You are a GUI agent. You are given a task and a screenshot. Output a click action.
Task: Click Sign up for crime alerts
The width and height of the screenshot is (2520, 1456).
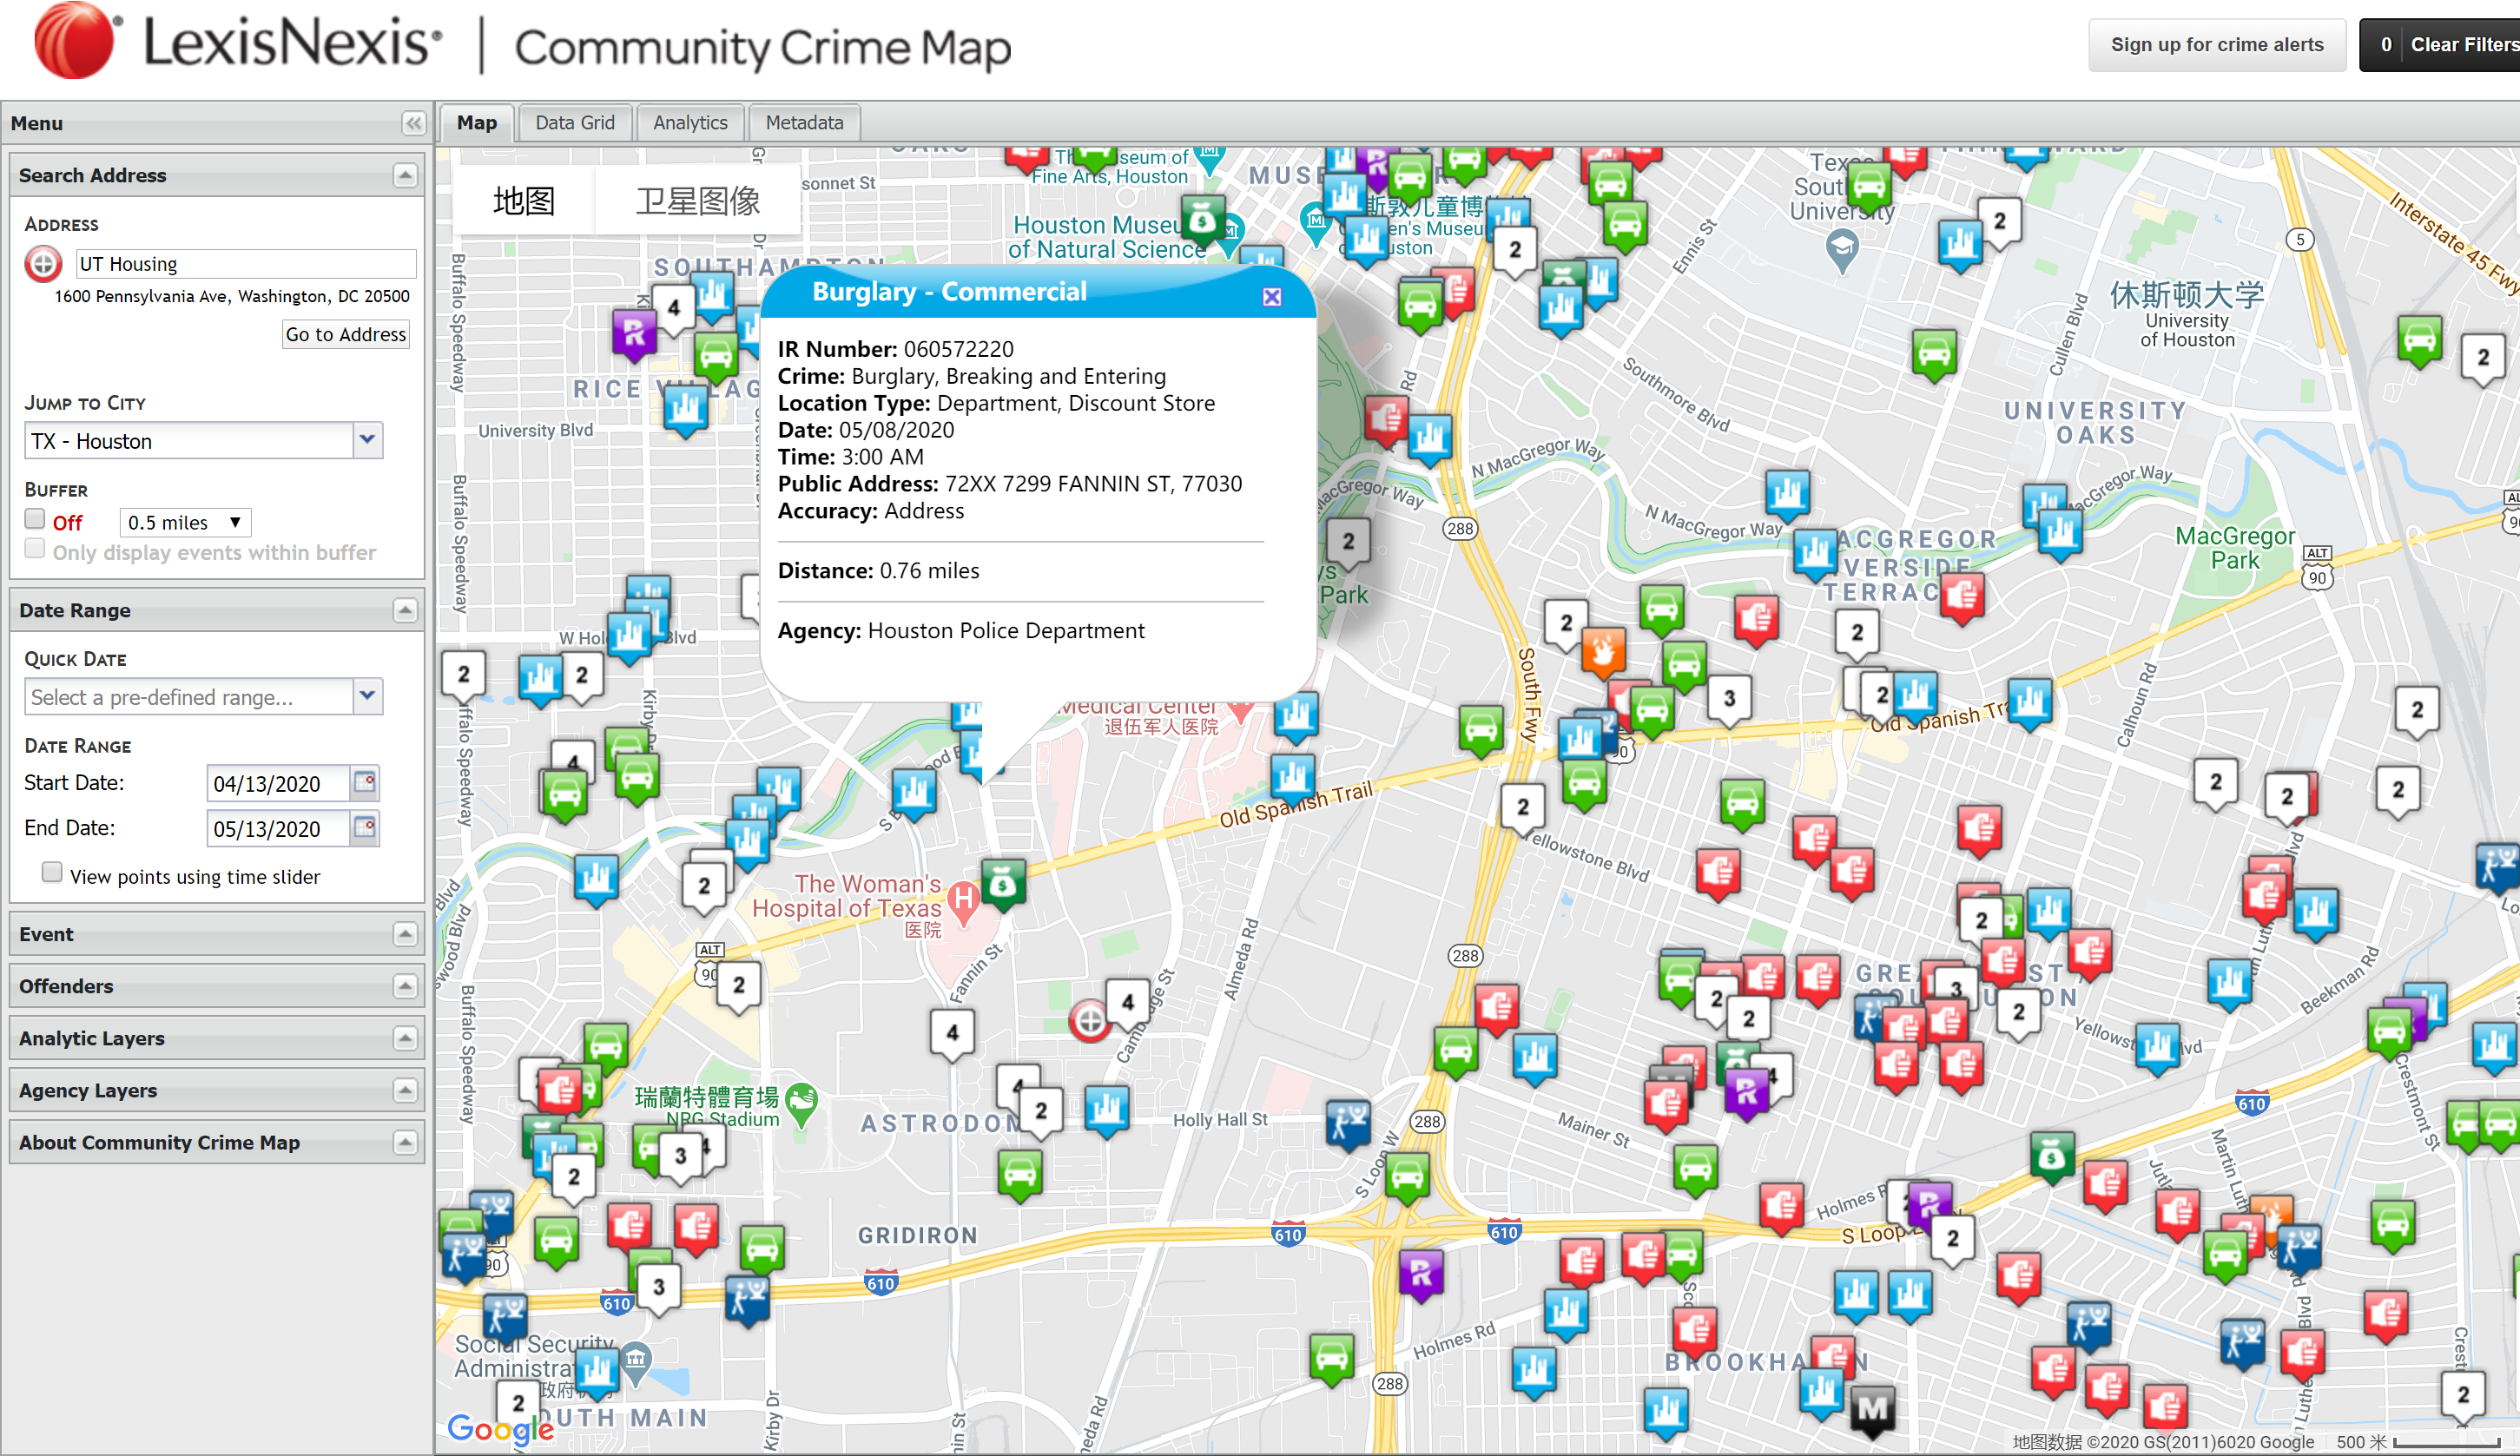(x=2216, y=45)
